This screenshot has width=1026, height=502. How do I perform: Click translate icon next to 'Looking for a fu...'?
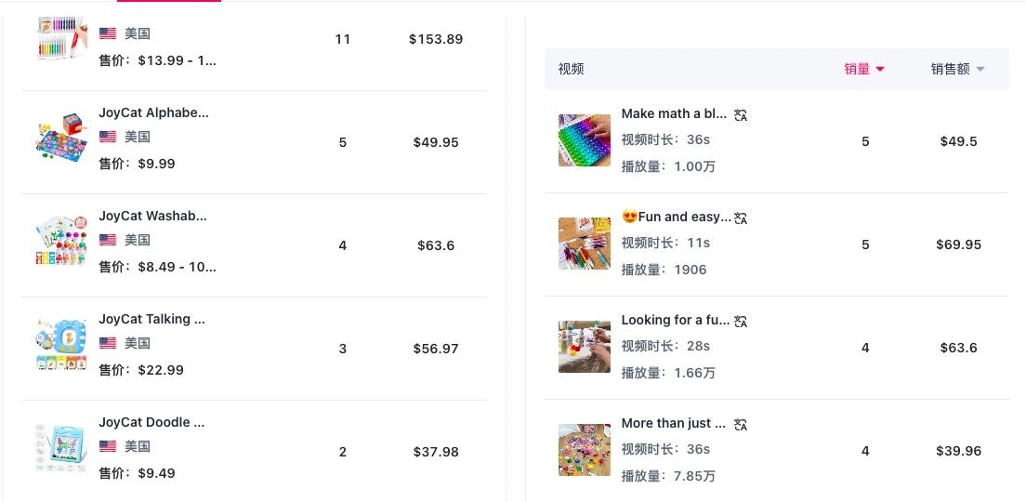coord(741,322)
